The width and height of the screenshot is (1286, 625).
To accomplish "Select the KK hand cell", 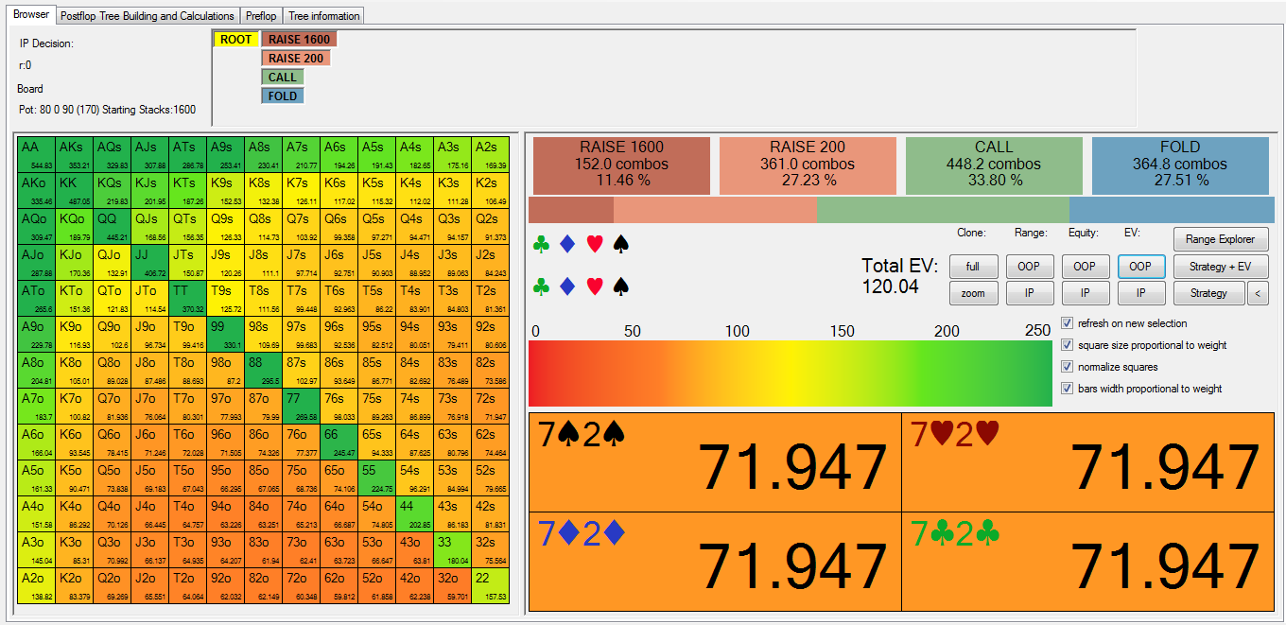I will point(74,190).
